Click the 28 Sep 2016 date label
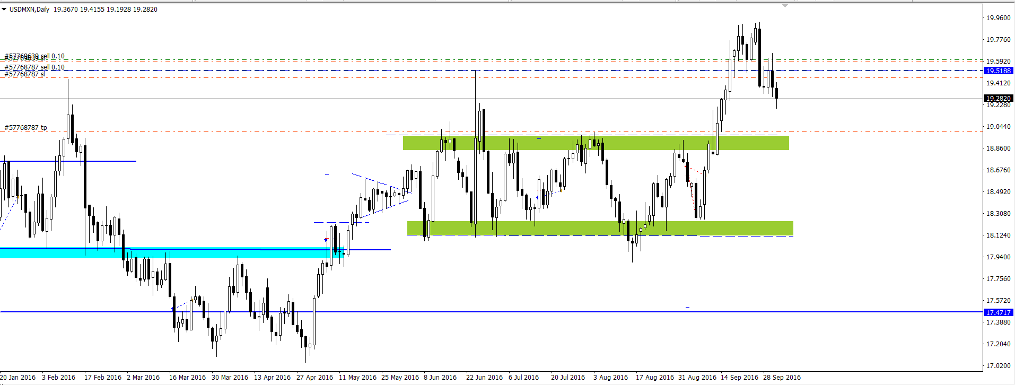The height and width of the screenshot is (385, 1015). click(782, 378)
